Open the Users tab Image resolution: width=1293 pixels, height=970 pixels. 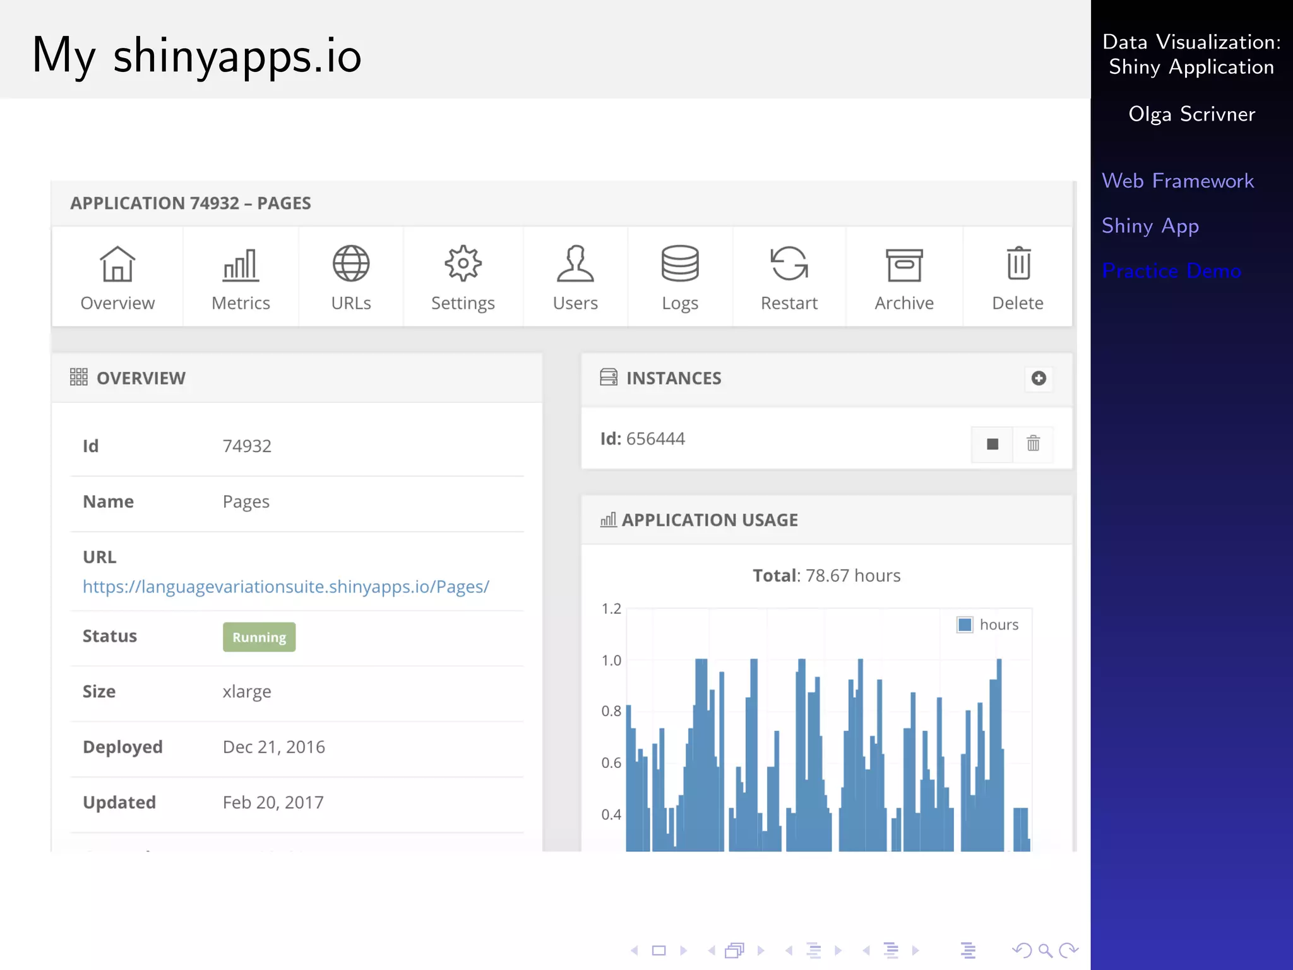pos(575,278)
